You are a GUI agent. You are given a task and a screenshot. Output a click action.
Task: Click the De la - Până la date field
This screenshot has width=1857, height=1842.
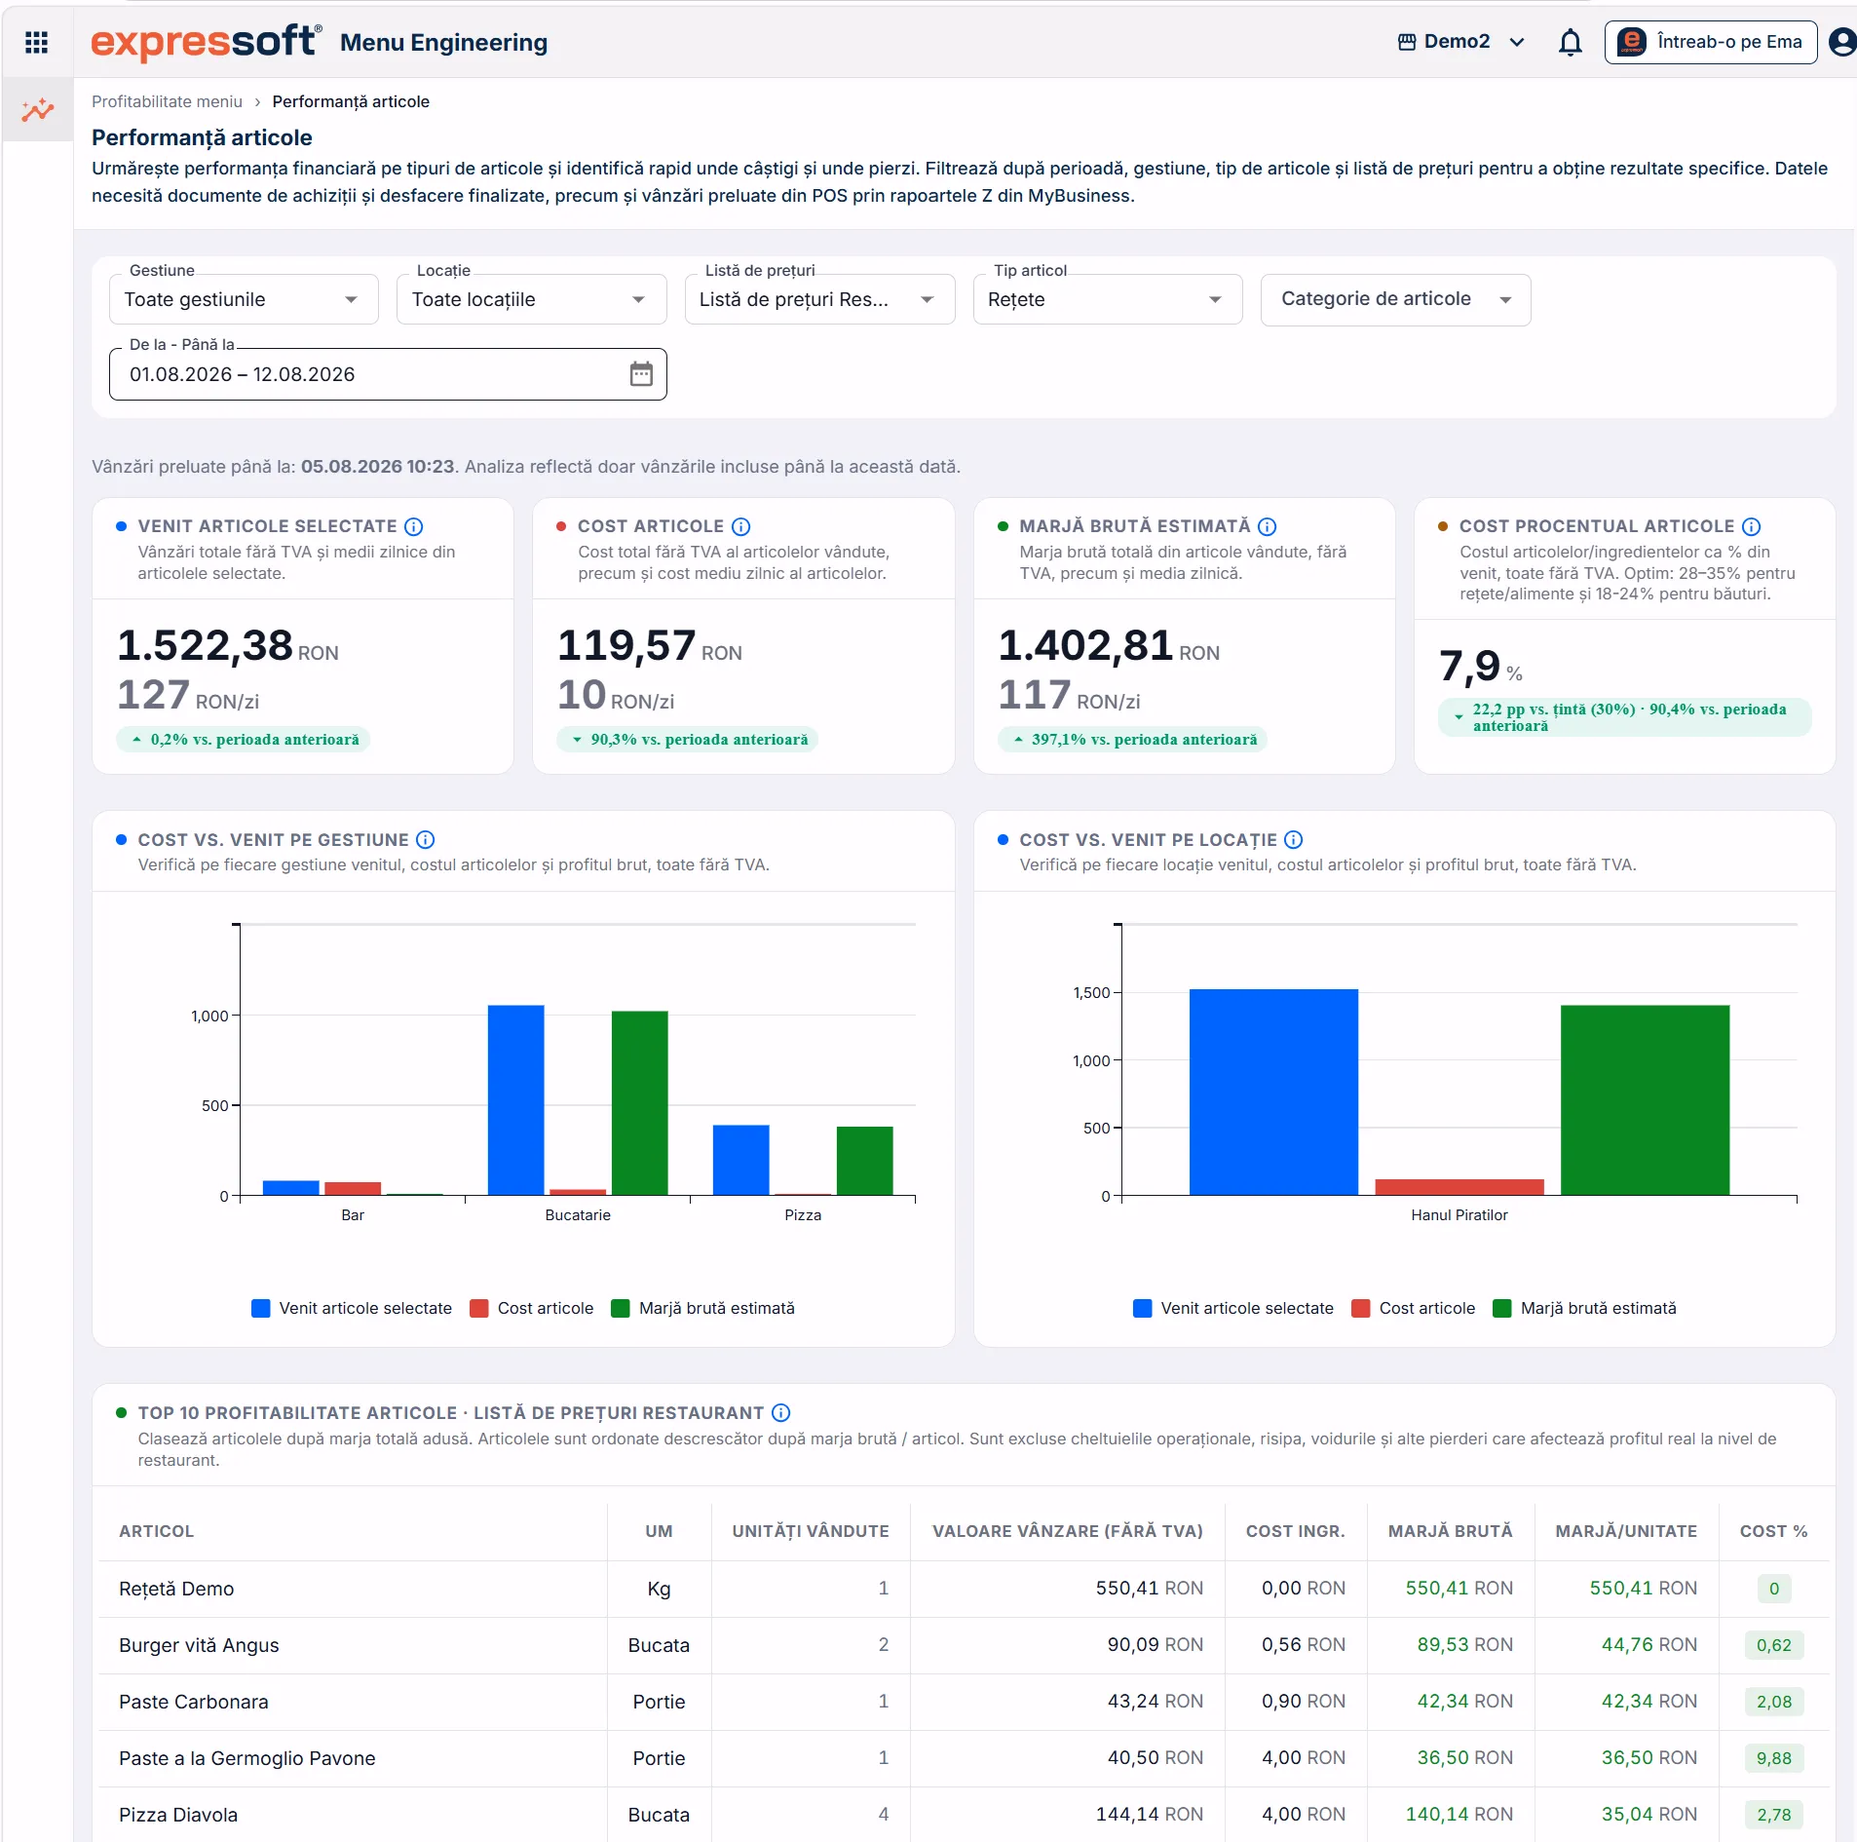pos(388,374)
